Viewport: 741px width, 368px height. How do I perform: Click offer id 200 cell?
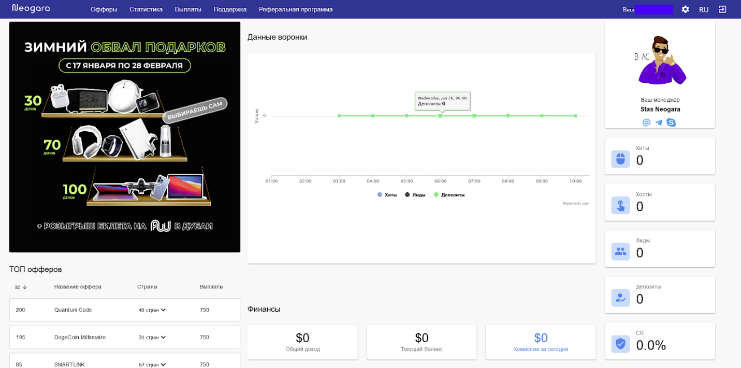pyautogui.click(x=20, y=310)
